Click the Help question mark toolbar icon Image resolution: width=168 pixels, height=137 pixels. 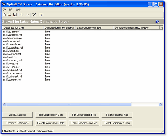[41, 15]
